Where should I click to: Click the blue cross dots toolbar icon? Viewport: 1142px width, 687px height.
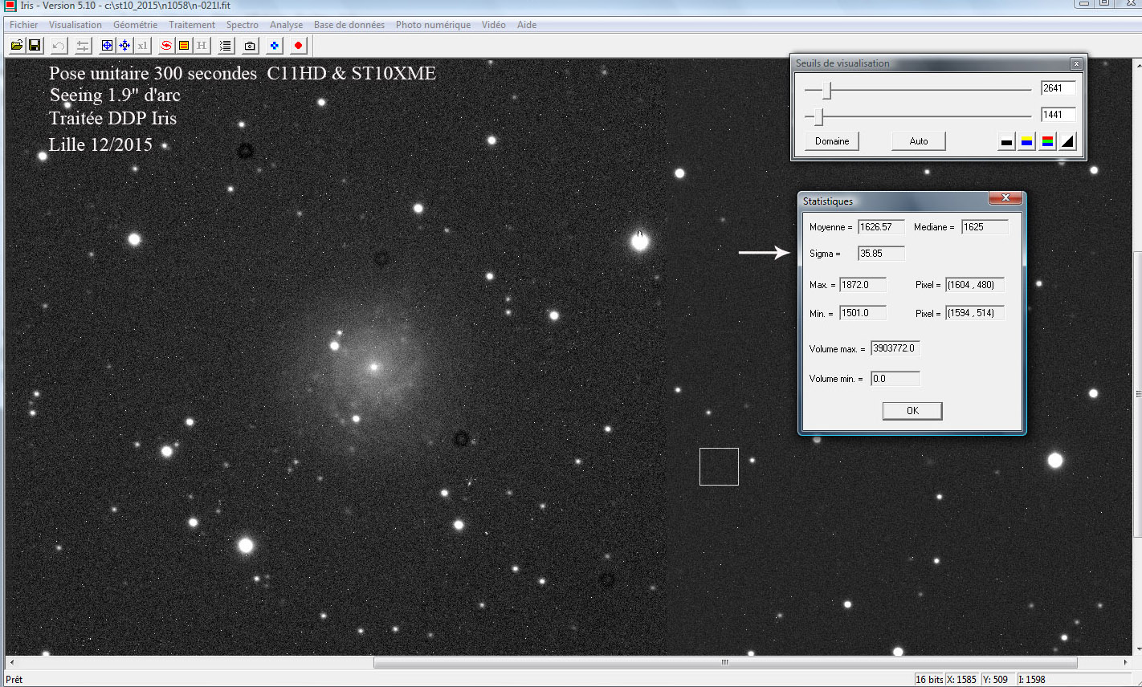(275, 46)
